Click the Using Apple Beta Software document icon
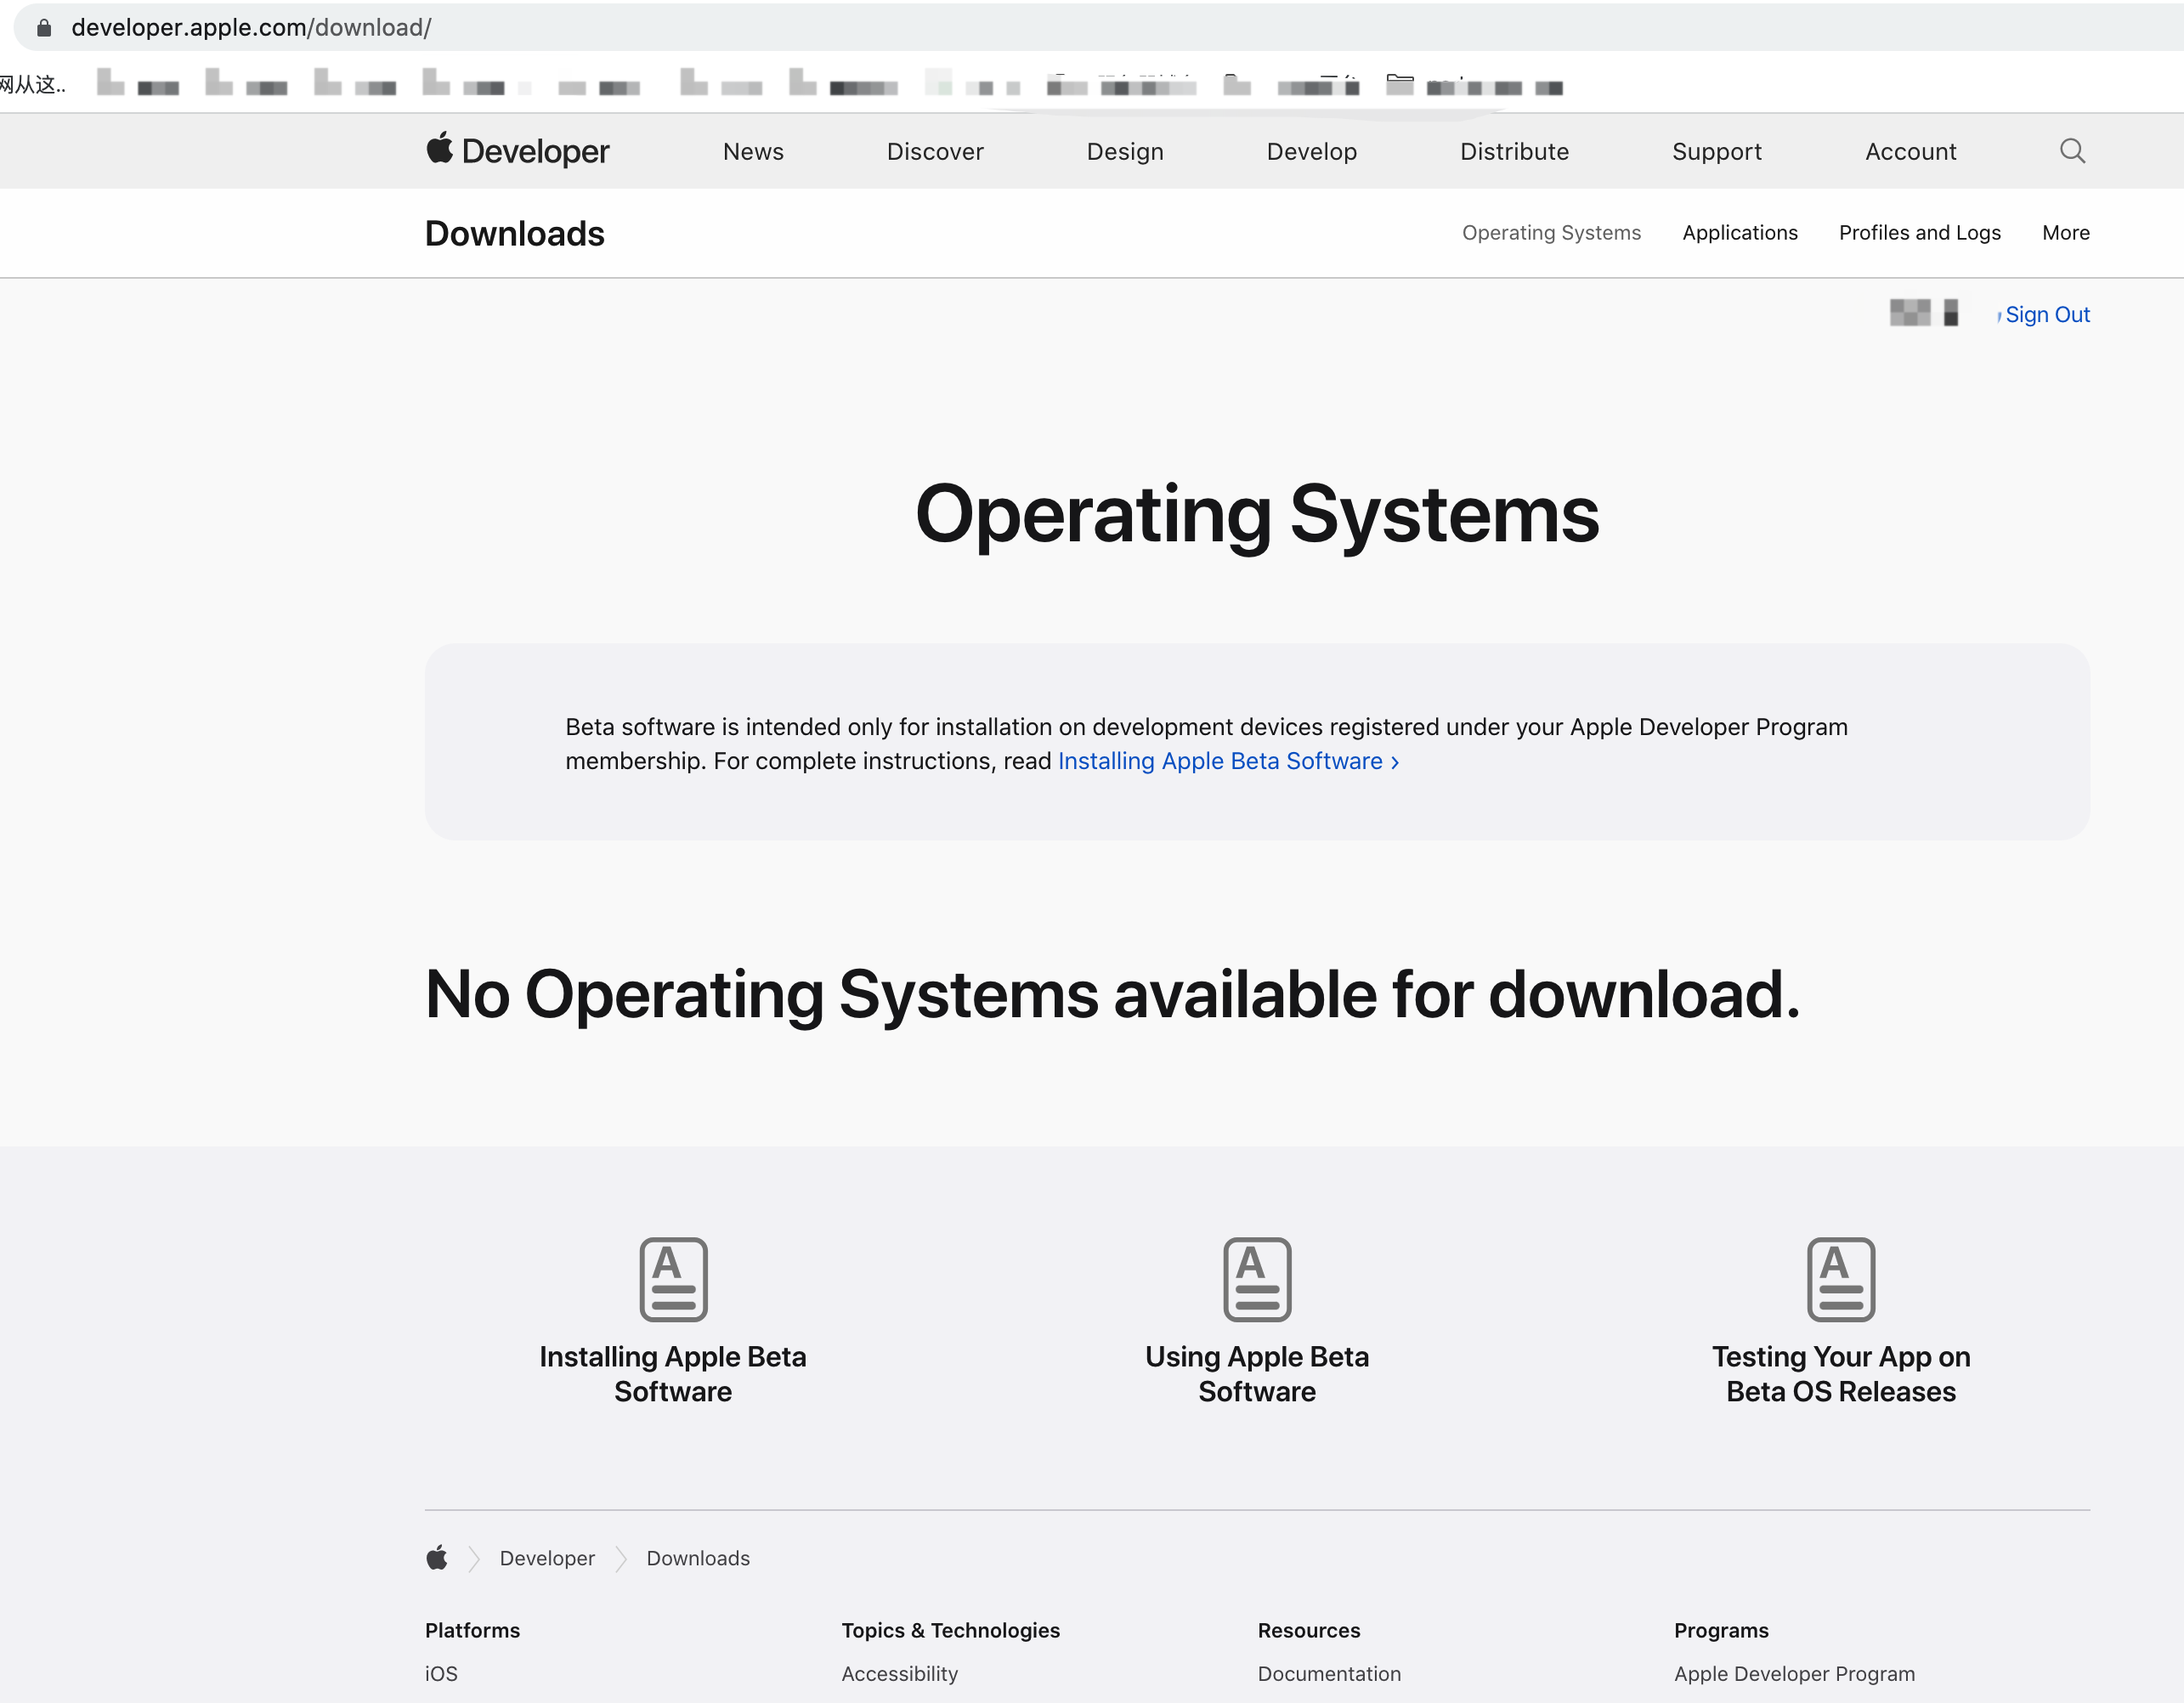2184x1703 pixels. 1257,1279
